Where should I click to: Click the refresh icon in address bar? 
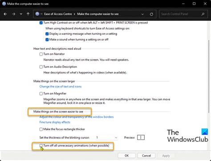(151, 14)
